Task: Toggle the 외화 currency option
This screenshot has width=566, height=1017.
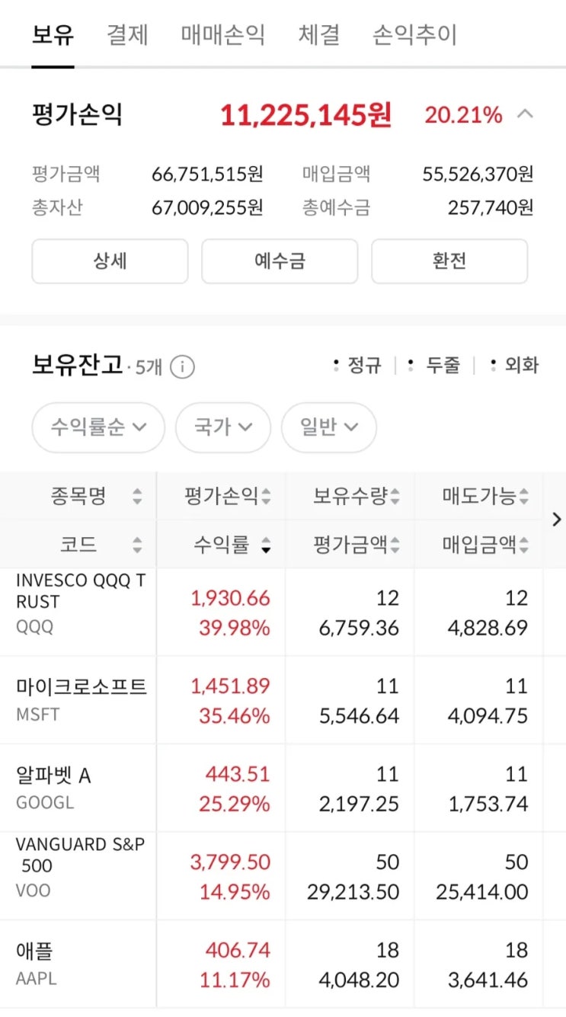Action: [x=514, y=366]
